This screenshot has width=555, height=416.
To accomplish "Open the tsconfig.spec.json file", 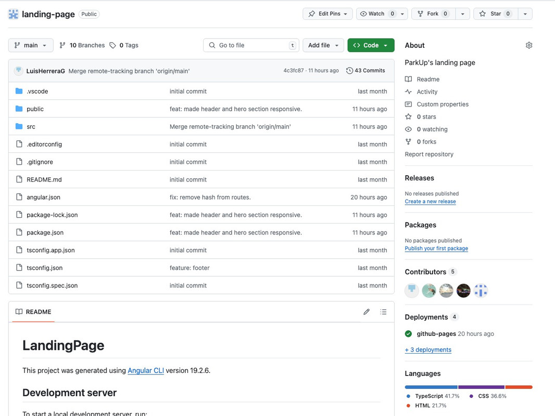I will [x=52, y=285].
